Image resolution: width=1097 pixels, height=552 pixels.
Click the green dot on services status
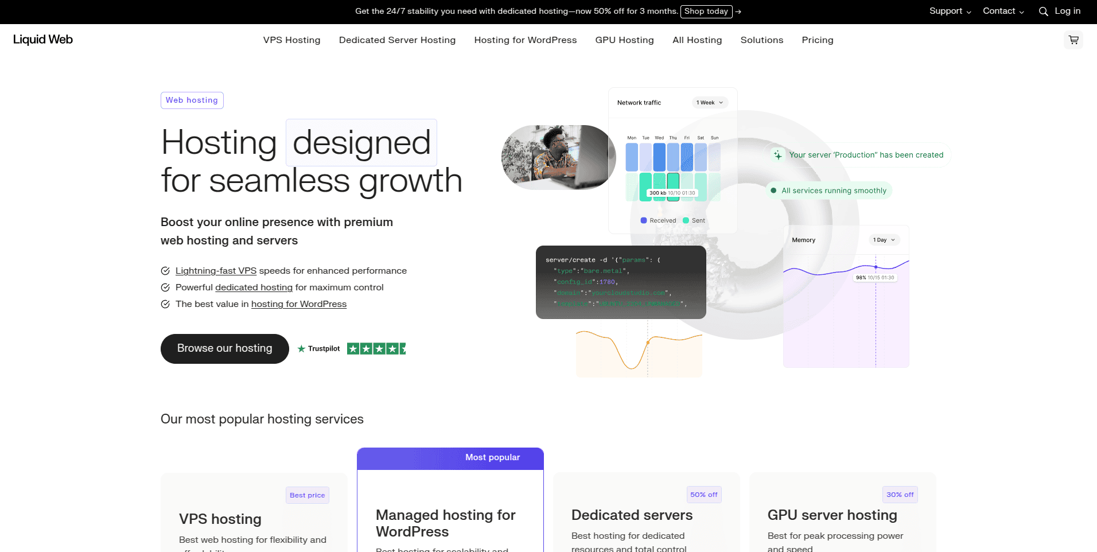[x=773, y=191]
